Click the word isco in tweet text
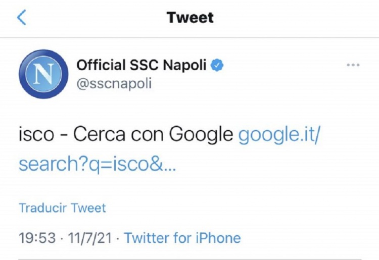The image size is (379, 260). (x=33, y=135)
